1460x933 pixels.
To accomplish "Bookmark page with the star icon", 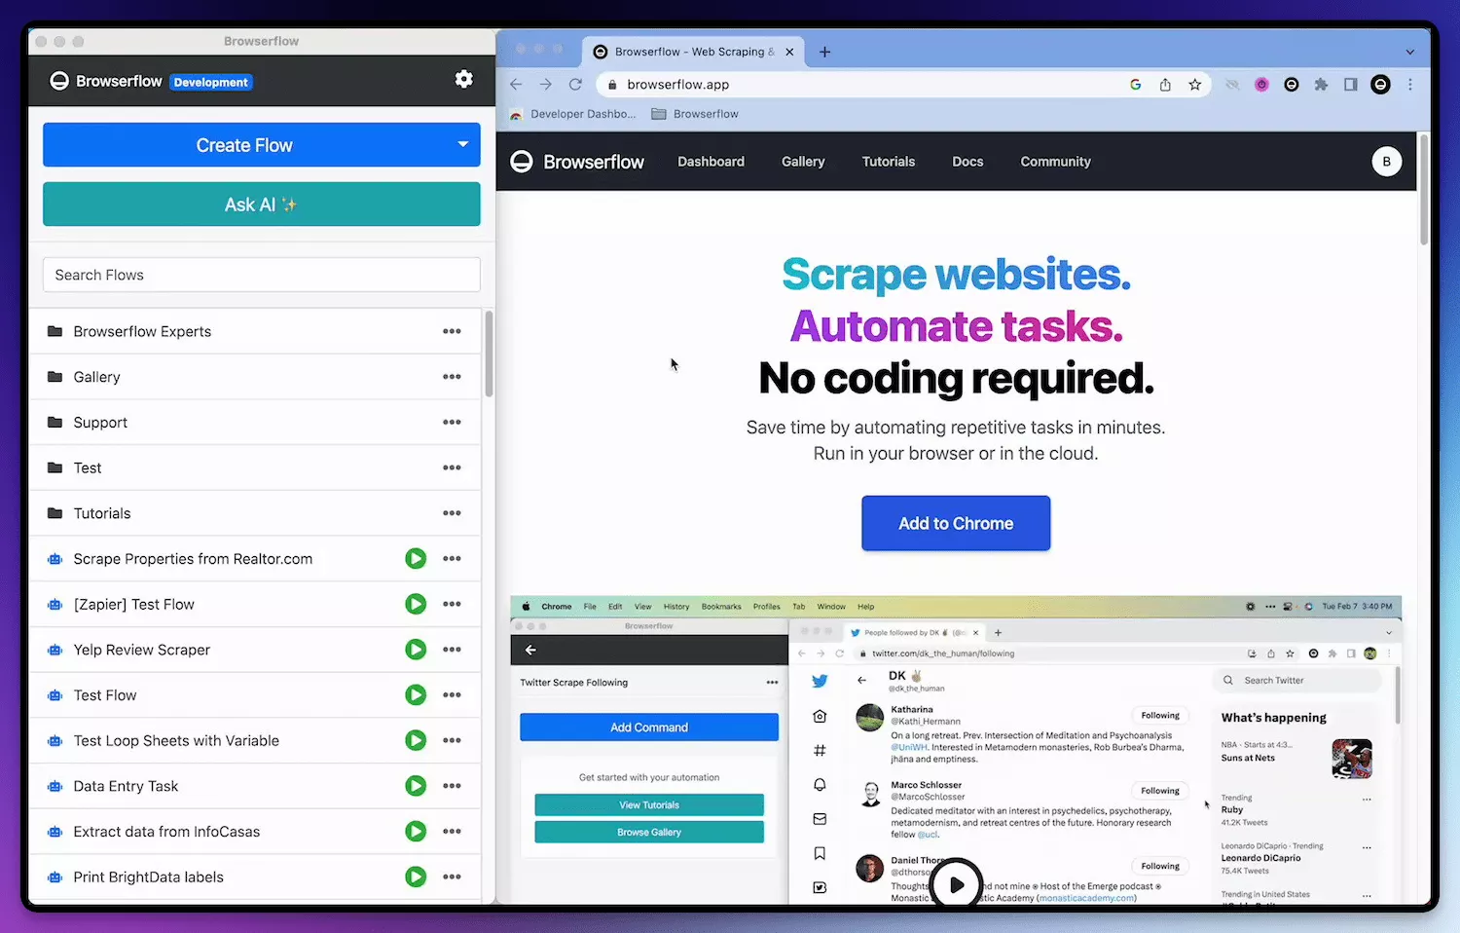I will (1194, 85).
